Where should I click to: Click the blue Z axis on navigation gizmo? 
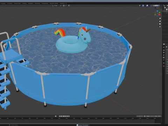(x=157, y=11)
